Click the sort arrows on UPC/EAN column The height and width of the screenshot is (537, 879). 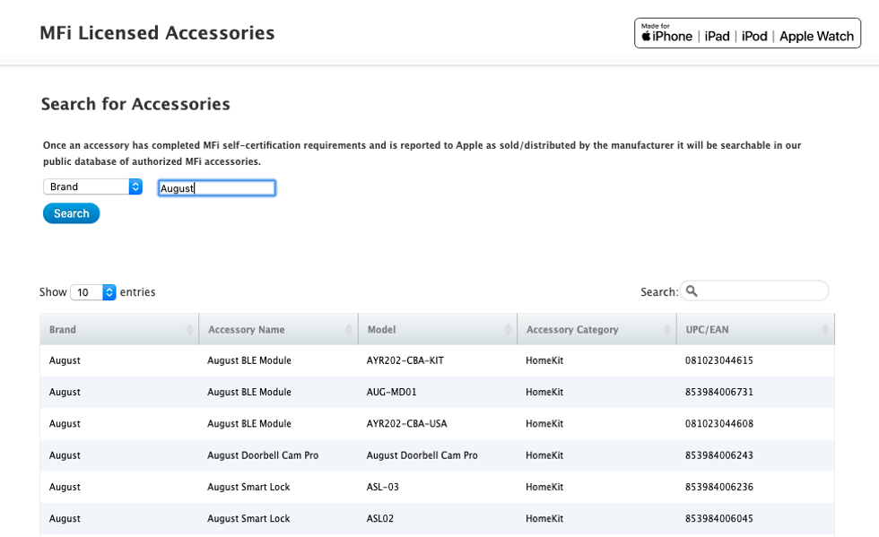pyautogui.click(x=825, y=328)
